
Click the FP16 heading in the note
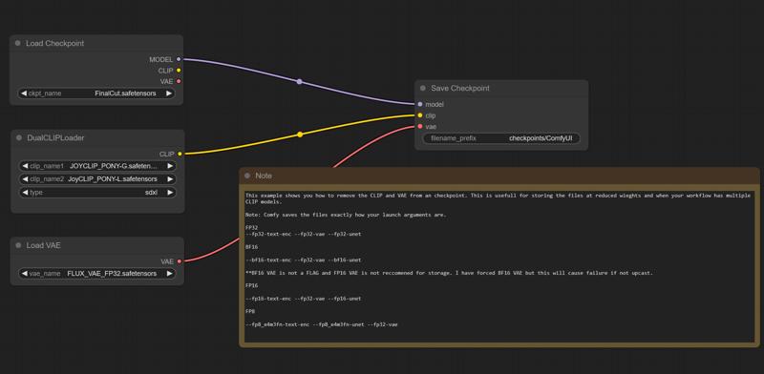point(251,285)
